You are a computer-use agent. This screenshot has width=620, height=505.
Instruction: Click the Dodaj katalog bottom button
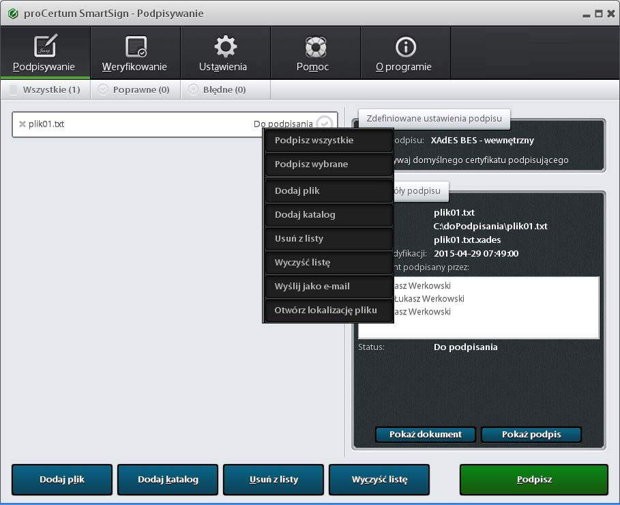(168, 480)
